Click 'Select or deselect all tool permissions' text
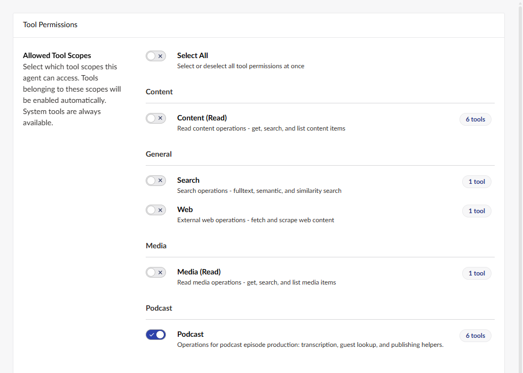 pyautogui.click(x=241, y=66)
